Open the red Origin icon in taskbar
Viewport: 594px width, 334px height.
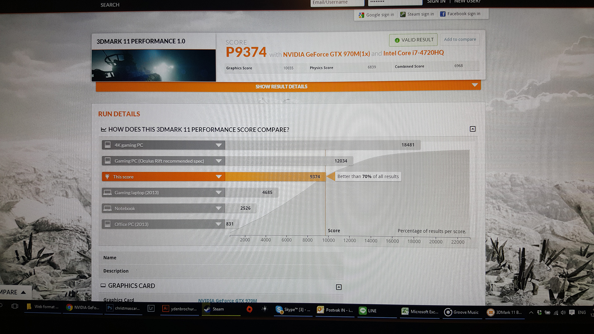click(x=249, y=309)
